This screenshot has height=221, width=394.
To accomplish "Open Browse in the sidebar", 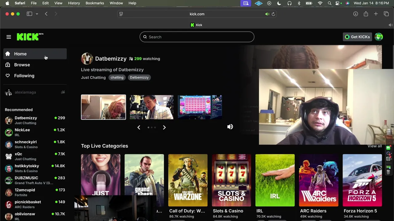I will point(35,65).
